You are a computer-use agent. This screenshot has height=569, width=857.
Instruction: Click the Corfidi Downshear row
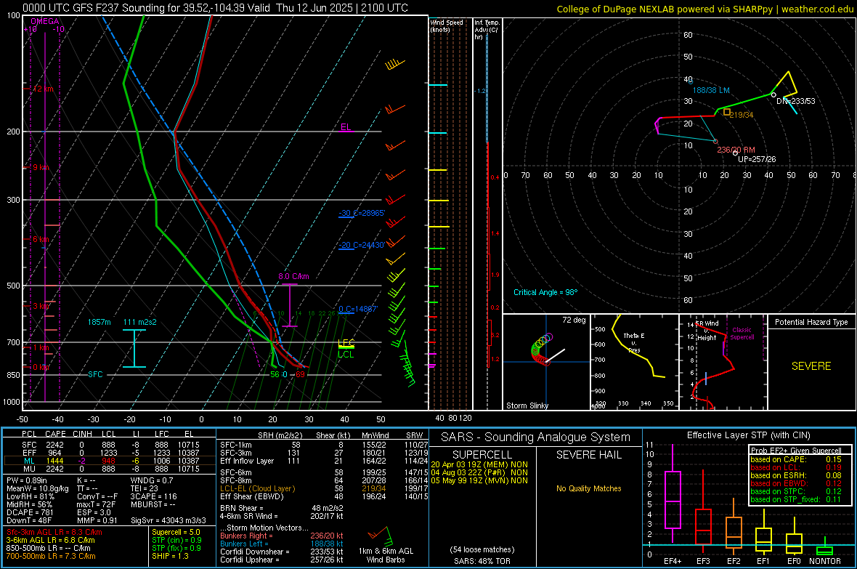point(282,552)
